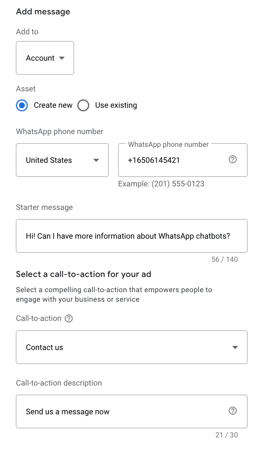
Task: Click help icon in Call-to-action description field
Action: coord(233,411)
